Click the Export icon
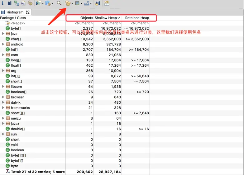The width and height of the screenshot is (244, 175). [87, 3]
